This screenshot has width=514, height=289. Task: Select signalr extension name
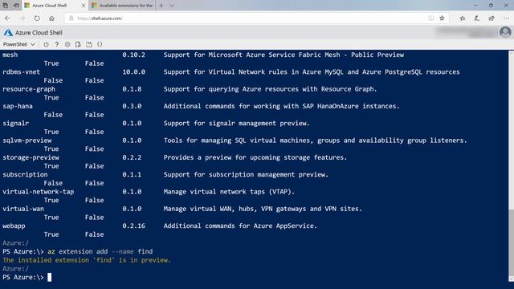[16, 123]
